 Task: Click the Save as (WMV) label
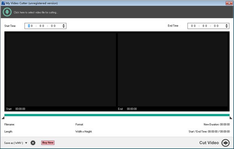click(14, 143)
